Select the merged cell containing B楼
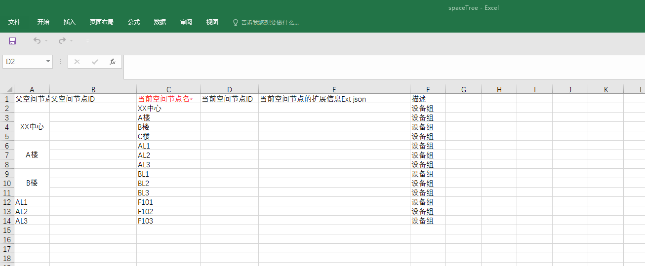 32,183
